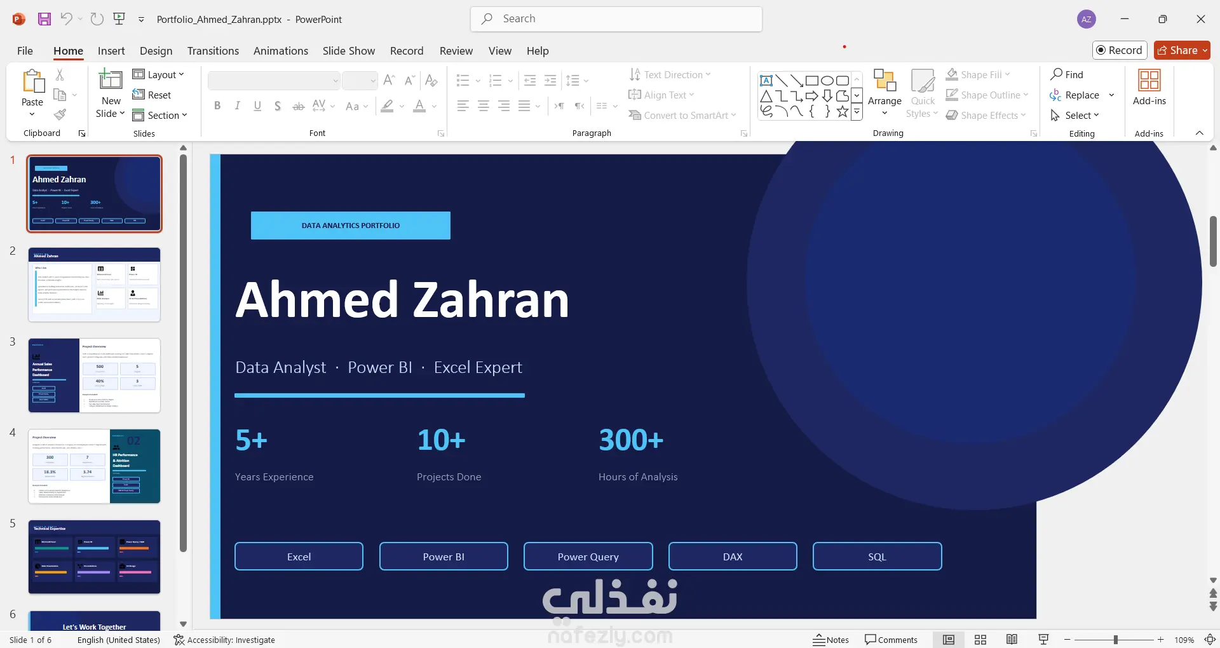The width and height of the screenshot is (1220, 648).
Task: Open Quick Styles gallery
Action: 923,93
